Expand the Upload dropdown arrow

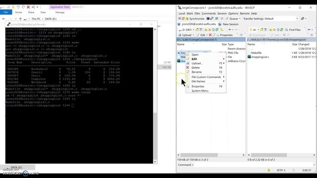pyautogui.click(x=193, y=35)
